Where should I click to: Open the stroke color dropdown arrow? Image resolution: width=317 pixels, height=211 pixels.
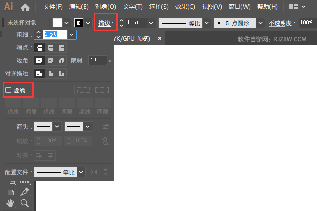click(x=88, y=23)
